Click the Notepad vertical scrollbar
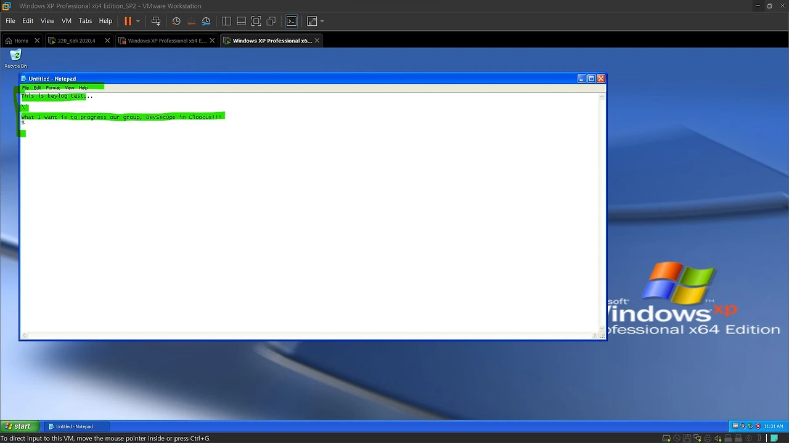This screenshot has width=789, height=443. 602,212
